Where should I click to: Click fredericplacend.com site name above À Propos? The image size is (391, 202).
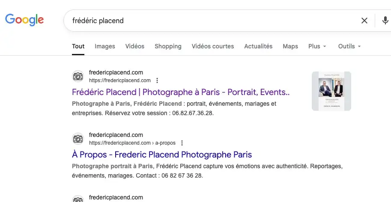[x=116, y=135]
